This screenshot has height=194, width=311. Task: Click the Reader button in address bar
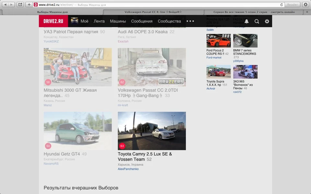click(x=292, y=5)
